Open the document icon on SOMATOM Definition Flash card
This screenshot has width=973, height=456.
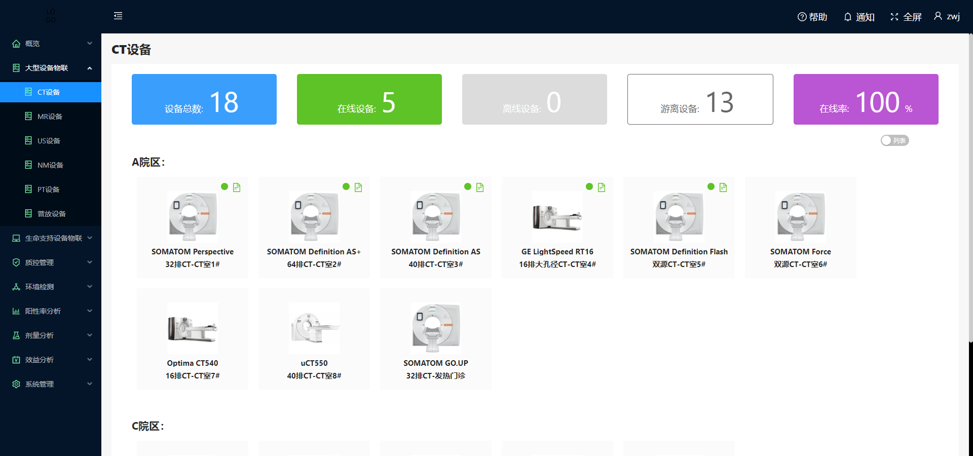(723, 187)
